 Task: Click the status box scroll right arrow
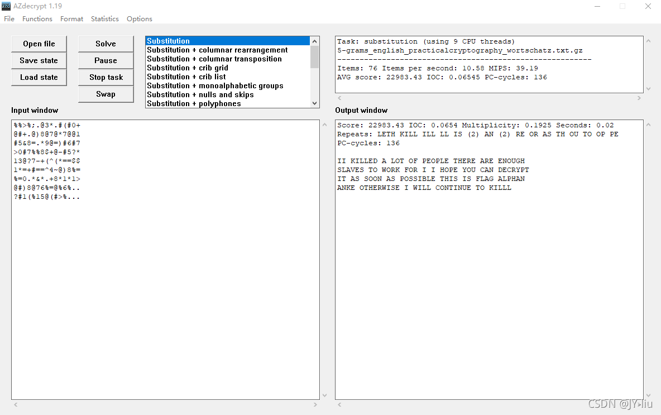coord(639,98)
